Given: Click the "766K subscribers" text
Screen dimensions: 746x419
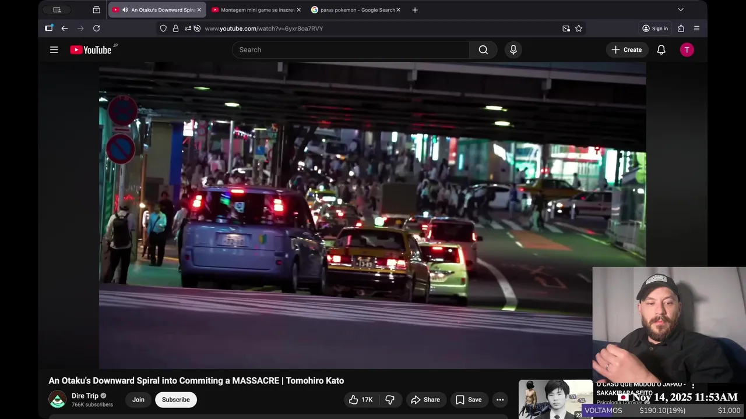Looking at the screenshot, I should [x=92, y=404].
